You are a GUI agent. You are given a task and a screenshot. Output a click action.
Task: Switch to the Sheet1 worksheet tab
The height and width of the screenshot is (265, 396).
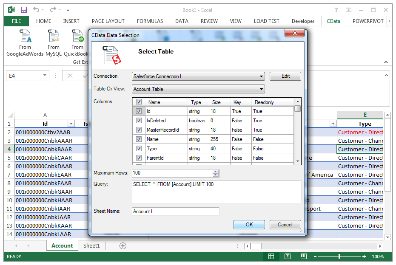pyautogui.click(x=91, y=246)
